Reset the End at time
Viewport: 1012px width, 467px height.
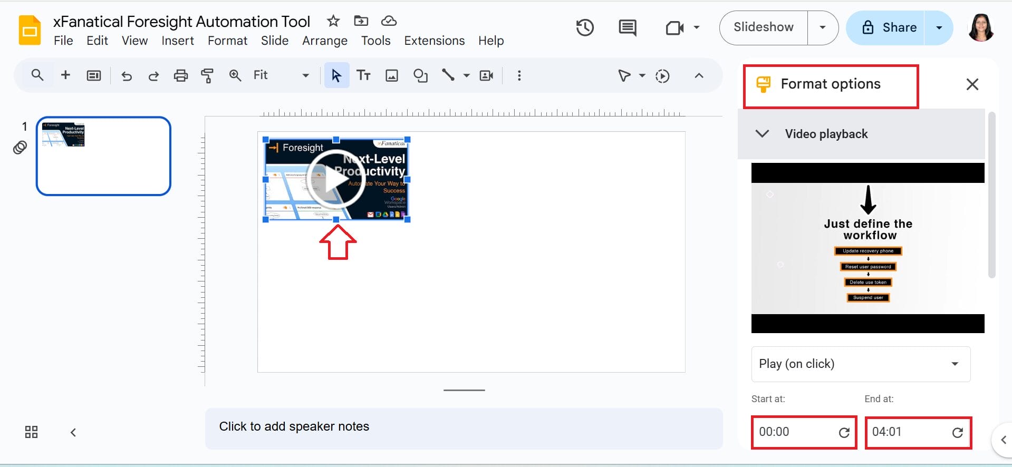[x=958, y=432]
